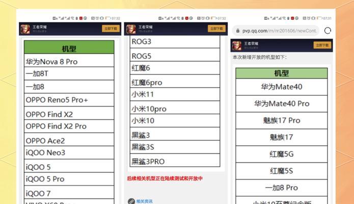The width and height of the screenshot is (354, 204).
Task: Select the OPPO Reno5 Pro+ row
Action: tap(69, 100)
